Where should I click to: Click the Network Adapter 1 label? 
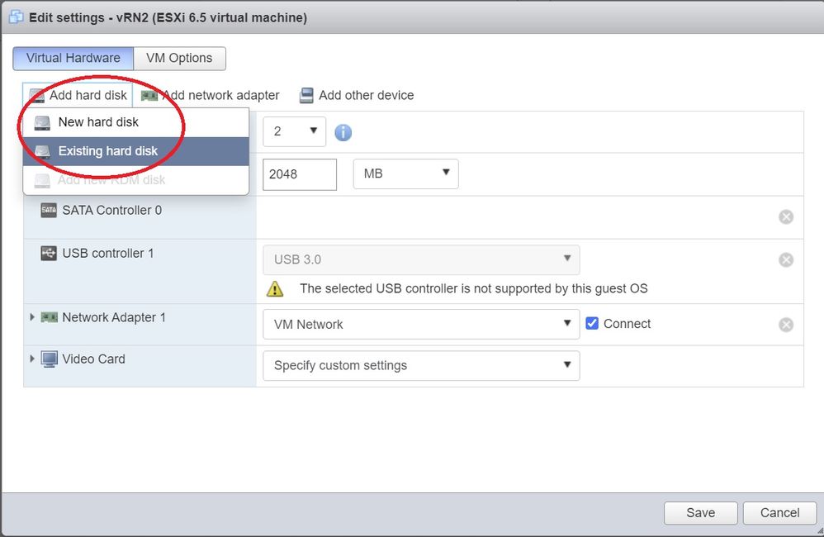(113, 317)
